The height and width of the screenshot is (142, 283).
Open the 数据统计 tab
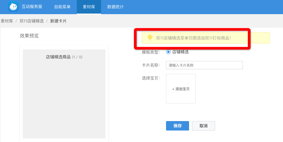115,7
